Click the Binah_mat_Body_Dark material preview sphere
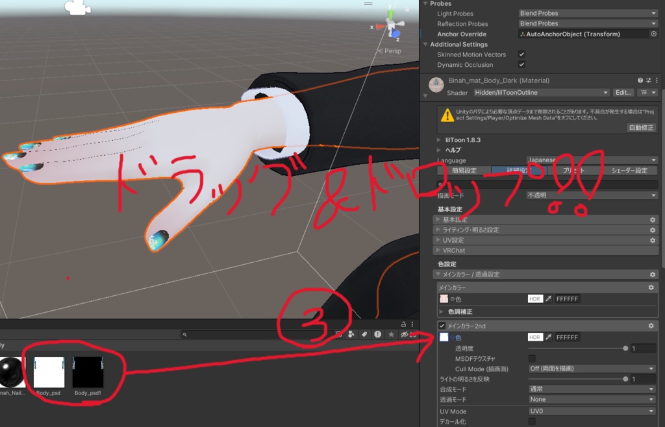 (436, 85)
